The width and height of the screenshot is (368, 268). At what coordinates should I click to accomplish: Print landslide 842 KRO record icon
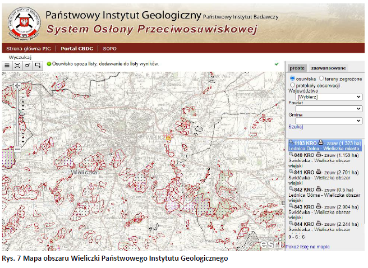pyautogui.click(x=318, y=189)
